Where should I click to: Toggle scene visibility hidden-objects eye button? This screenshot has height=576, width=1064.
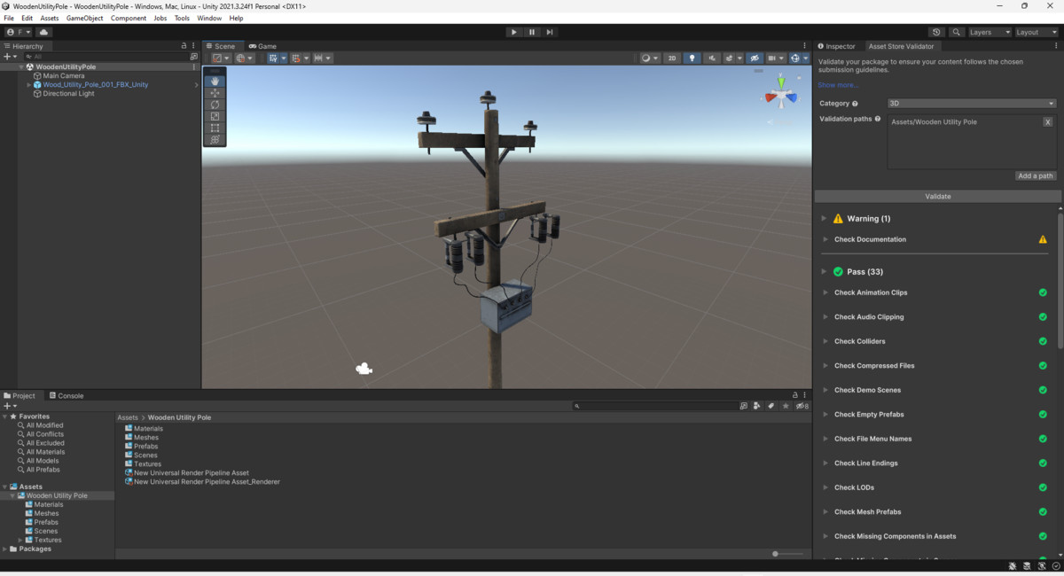point(755,58)
